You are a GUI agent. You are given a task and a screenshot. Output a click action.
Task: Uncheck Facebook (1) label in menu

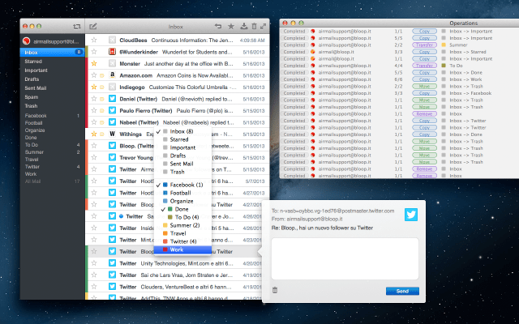pyautogui.click(x=182, y=185)
